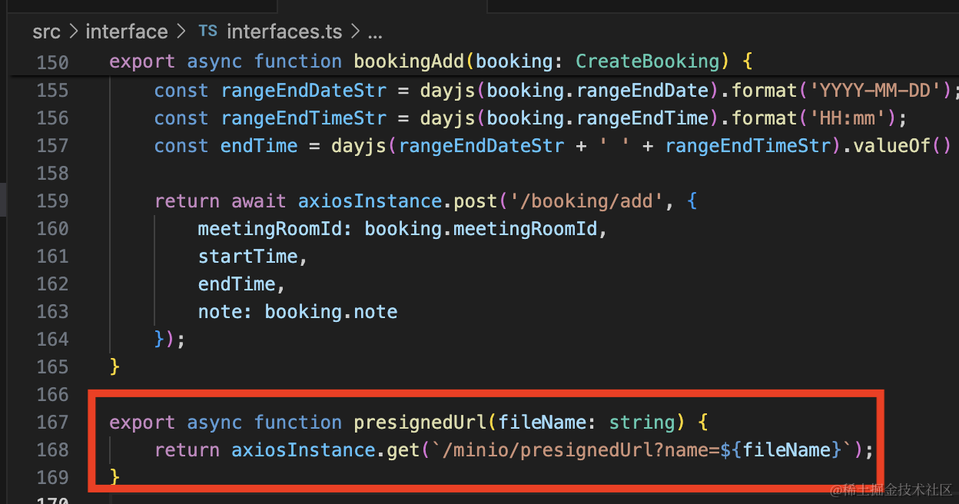The image size is (959, 504).
Task: Click the CreateBooking type in function signature
Action: point(647,61)
